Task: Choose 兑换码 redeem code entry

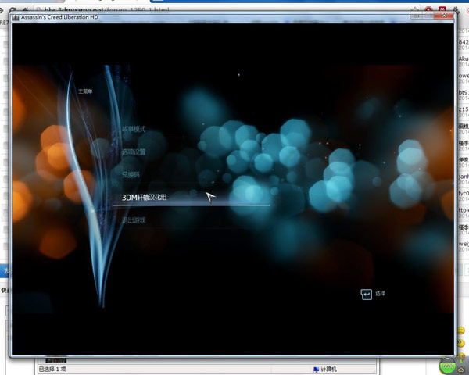Action: pyautogui.click(x=131, y=174)
